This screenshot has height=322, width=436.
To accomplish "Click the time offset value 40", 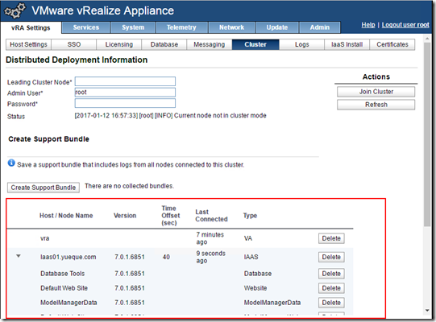I will 166,257.
